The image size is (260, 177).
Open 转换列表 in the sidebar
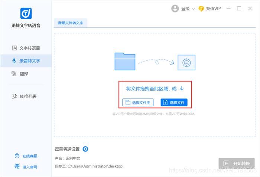pyautogui.click(x=26, y=96)
